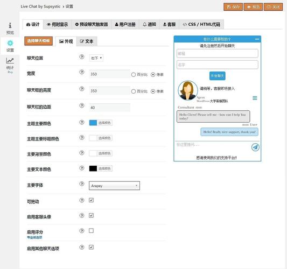Click help icon next to 启用客服头像
Viewport: 287px width, 269px height.
tap(82, 215)
